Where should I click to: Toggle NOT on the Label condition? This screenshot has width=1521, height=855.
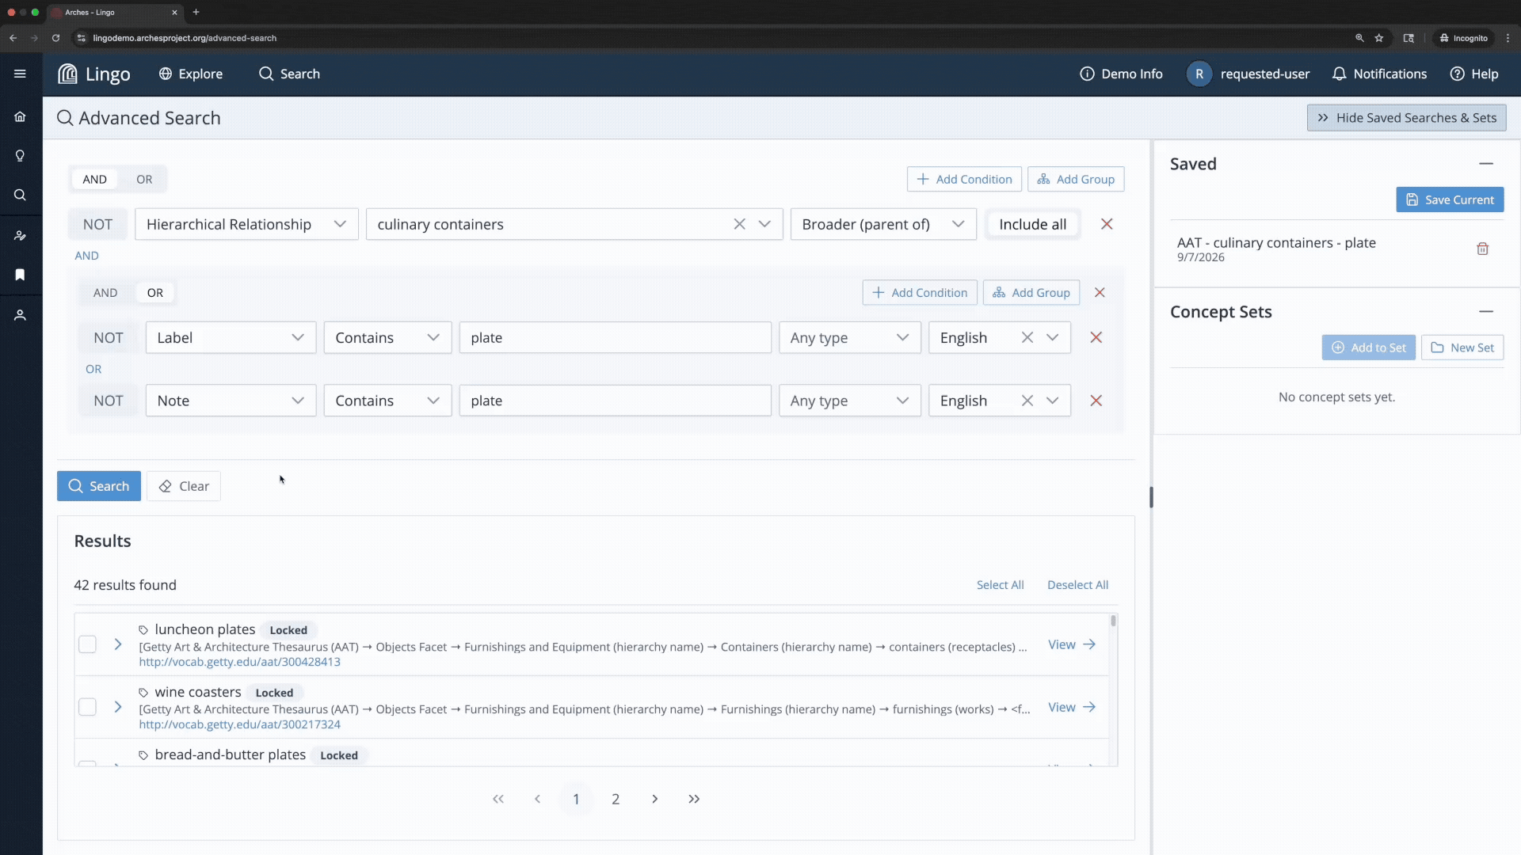pos(109,337)
